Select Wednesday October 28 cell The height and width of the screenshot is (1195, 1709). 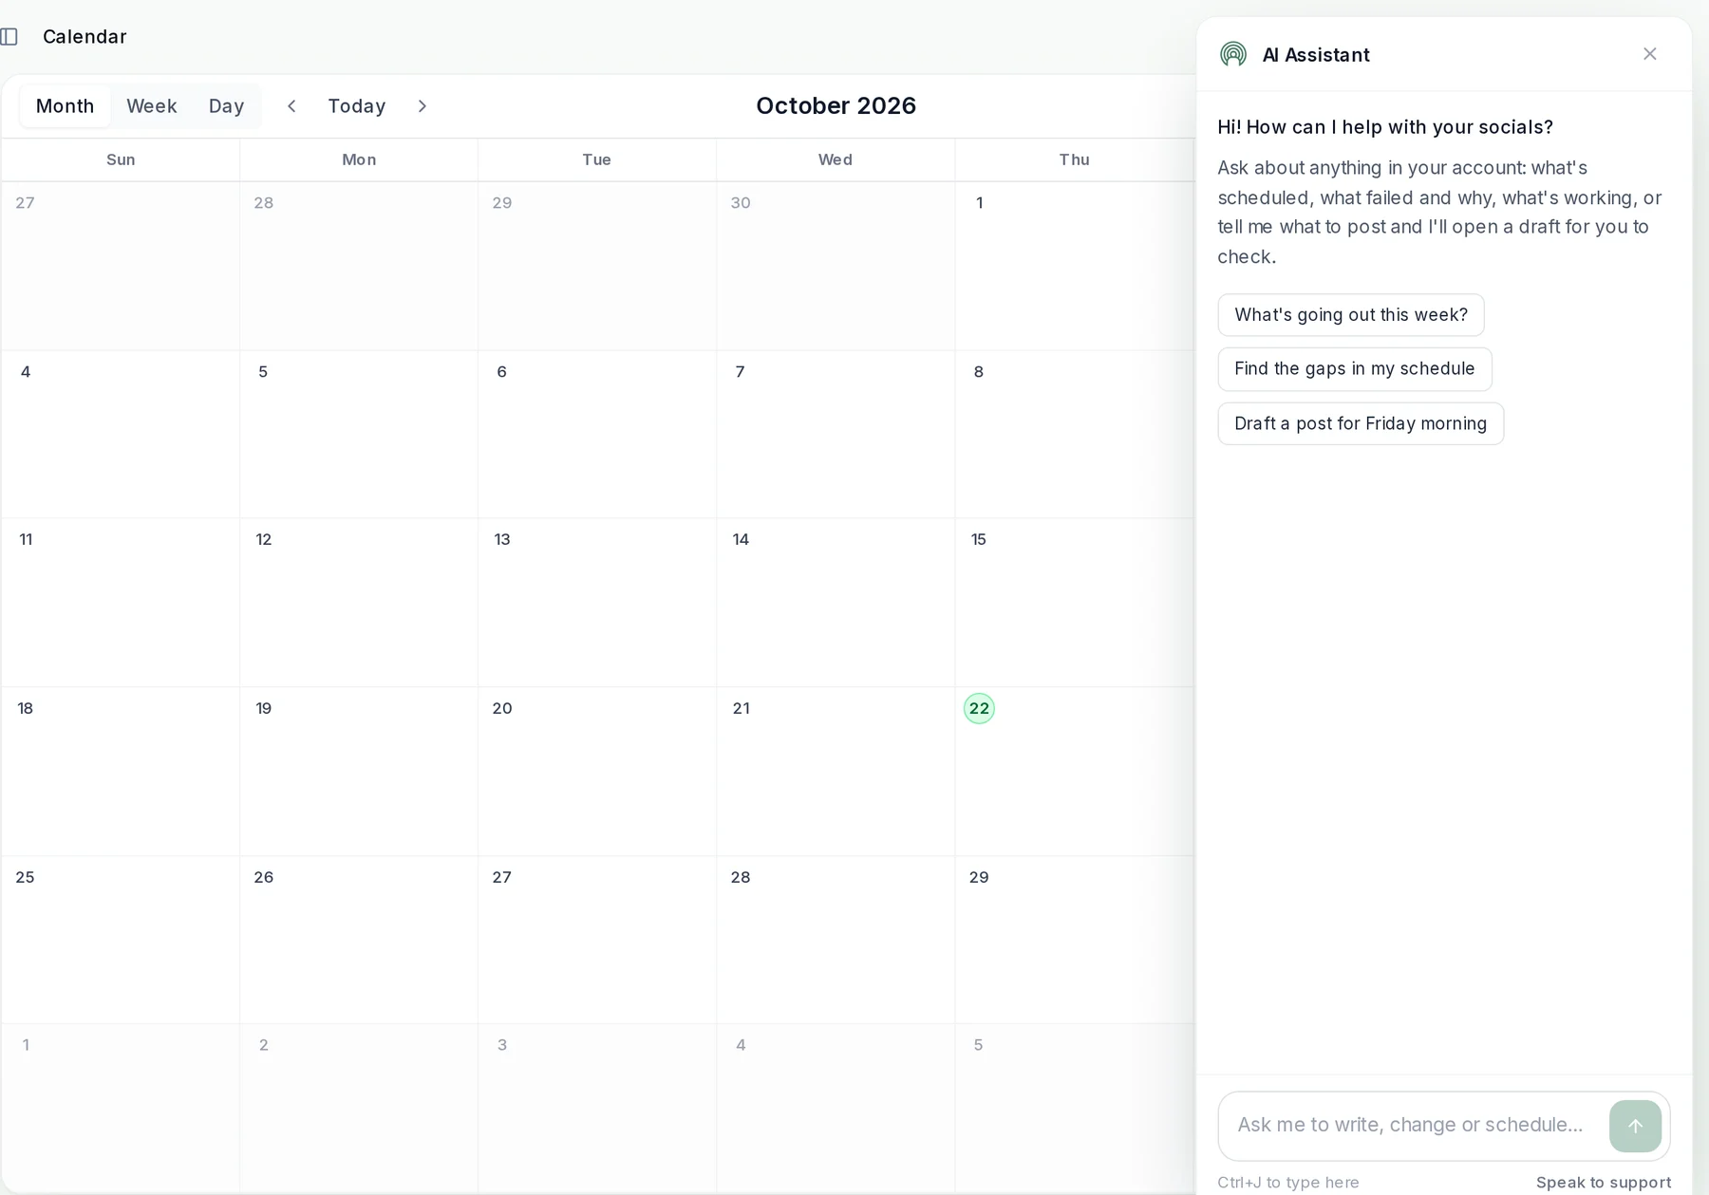tap(836, 940)
